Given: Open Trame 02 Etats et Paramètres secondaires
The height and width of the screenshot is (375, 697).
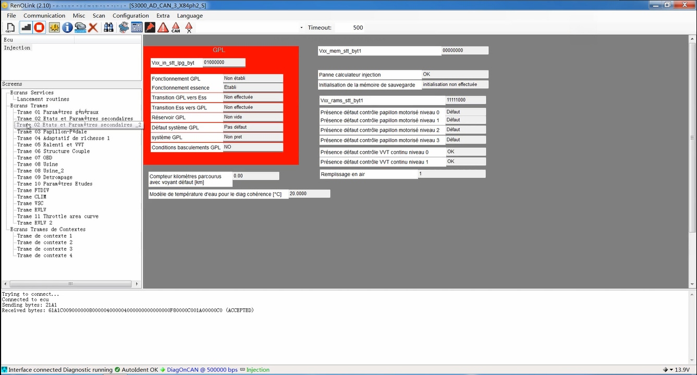Looking at the screenshot, I should (75, 119).
